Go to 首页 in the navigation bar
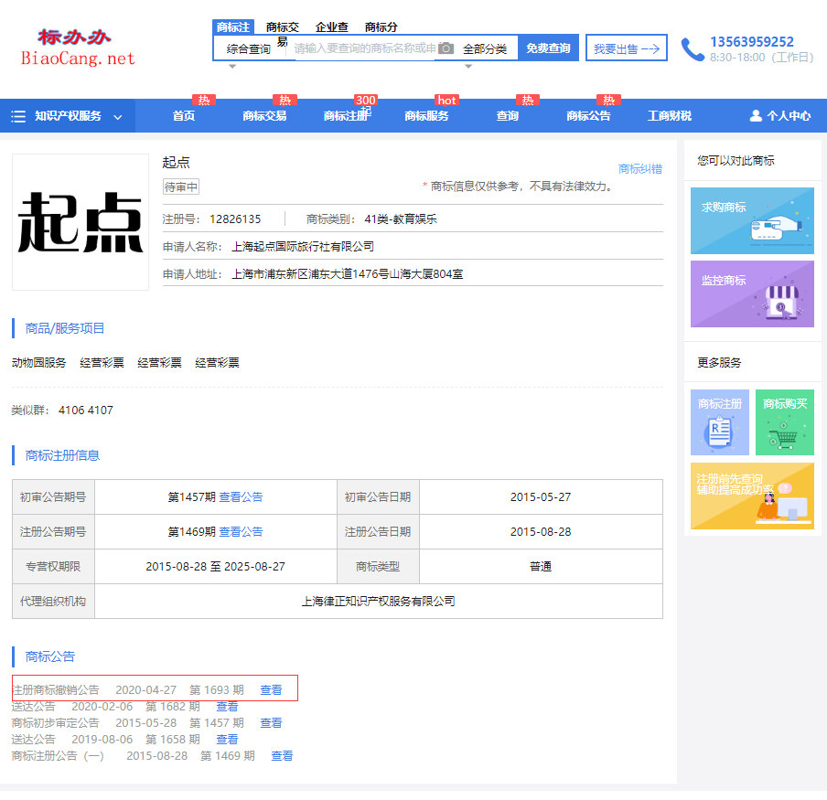 tap(184, 116)
